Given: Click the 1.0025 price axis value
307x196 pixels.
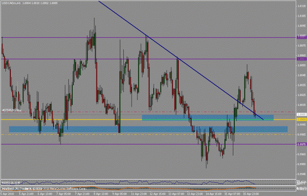Looking at the screenshot, I should coord(301,95).
